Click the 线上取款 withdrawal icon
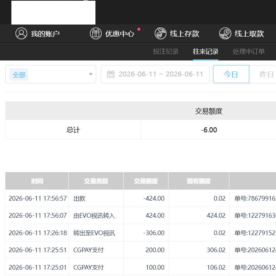The height and width of the screenshot is (276, 276). (225, 33)
